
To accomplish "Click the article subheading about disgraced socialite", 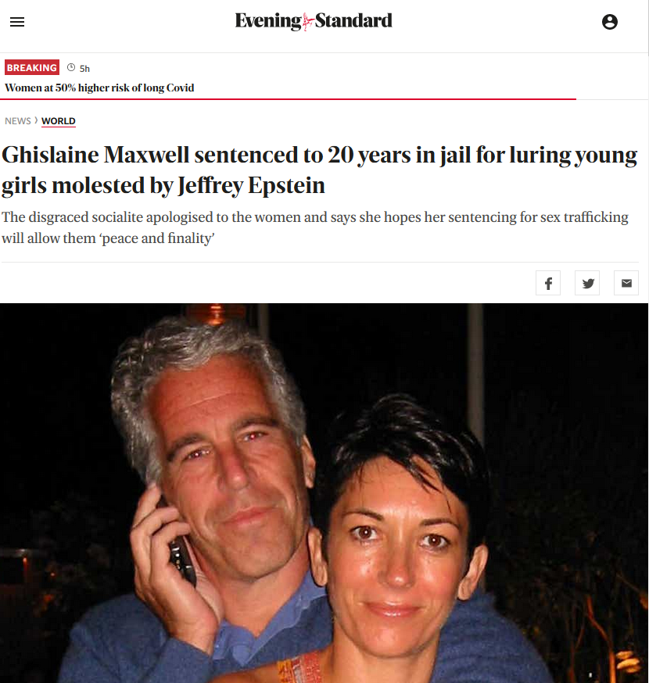I will [315, 227].
